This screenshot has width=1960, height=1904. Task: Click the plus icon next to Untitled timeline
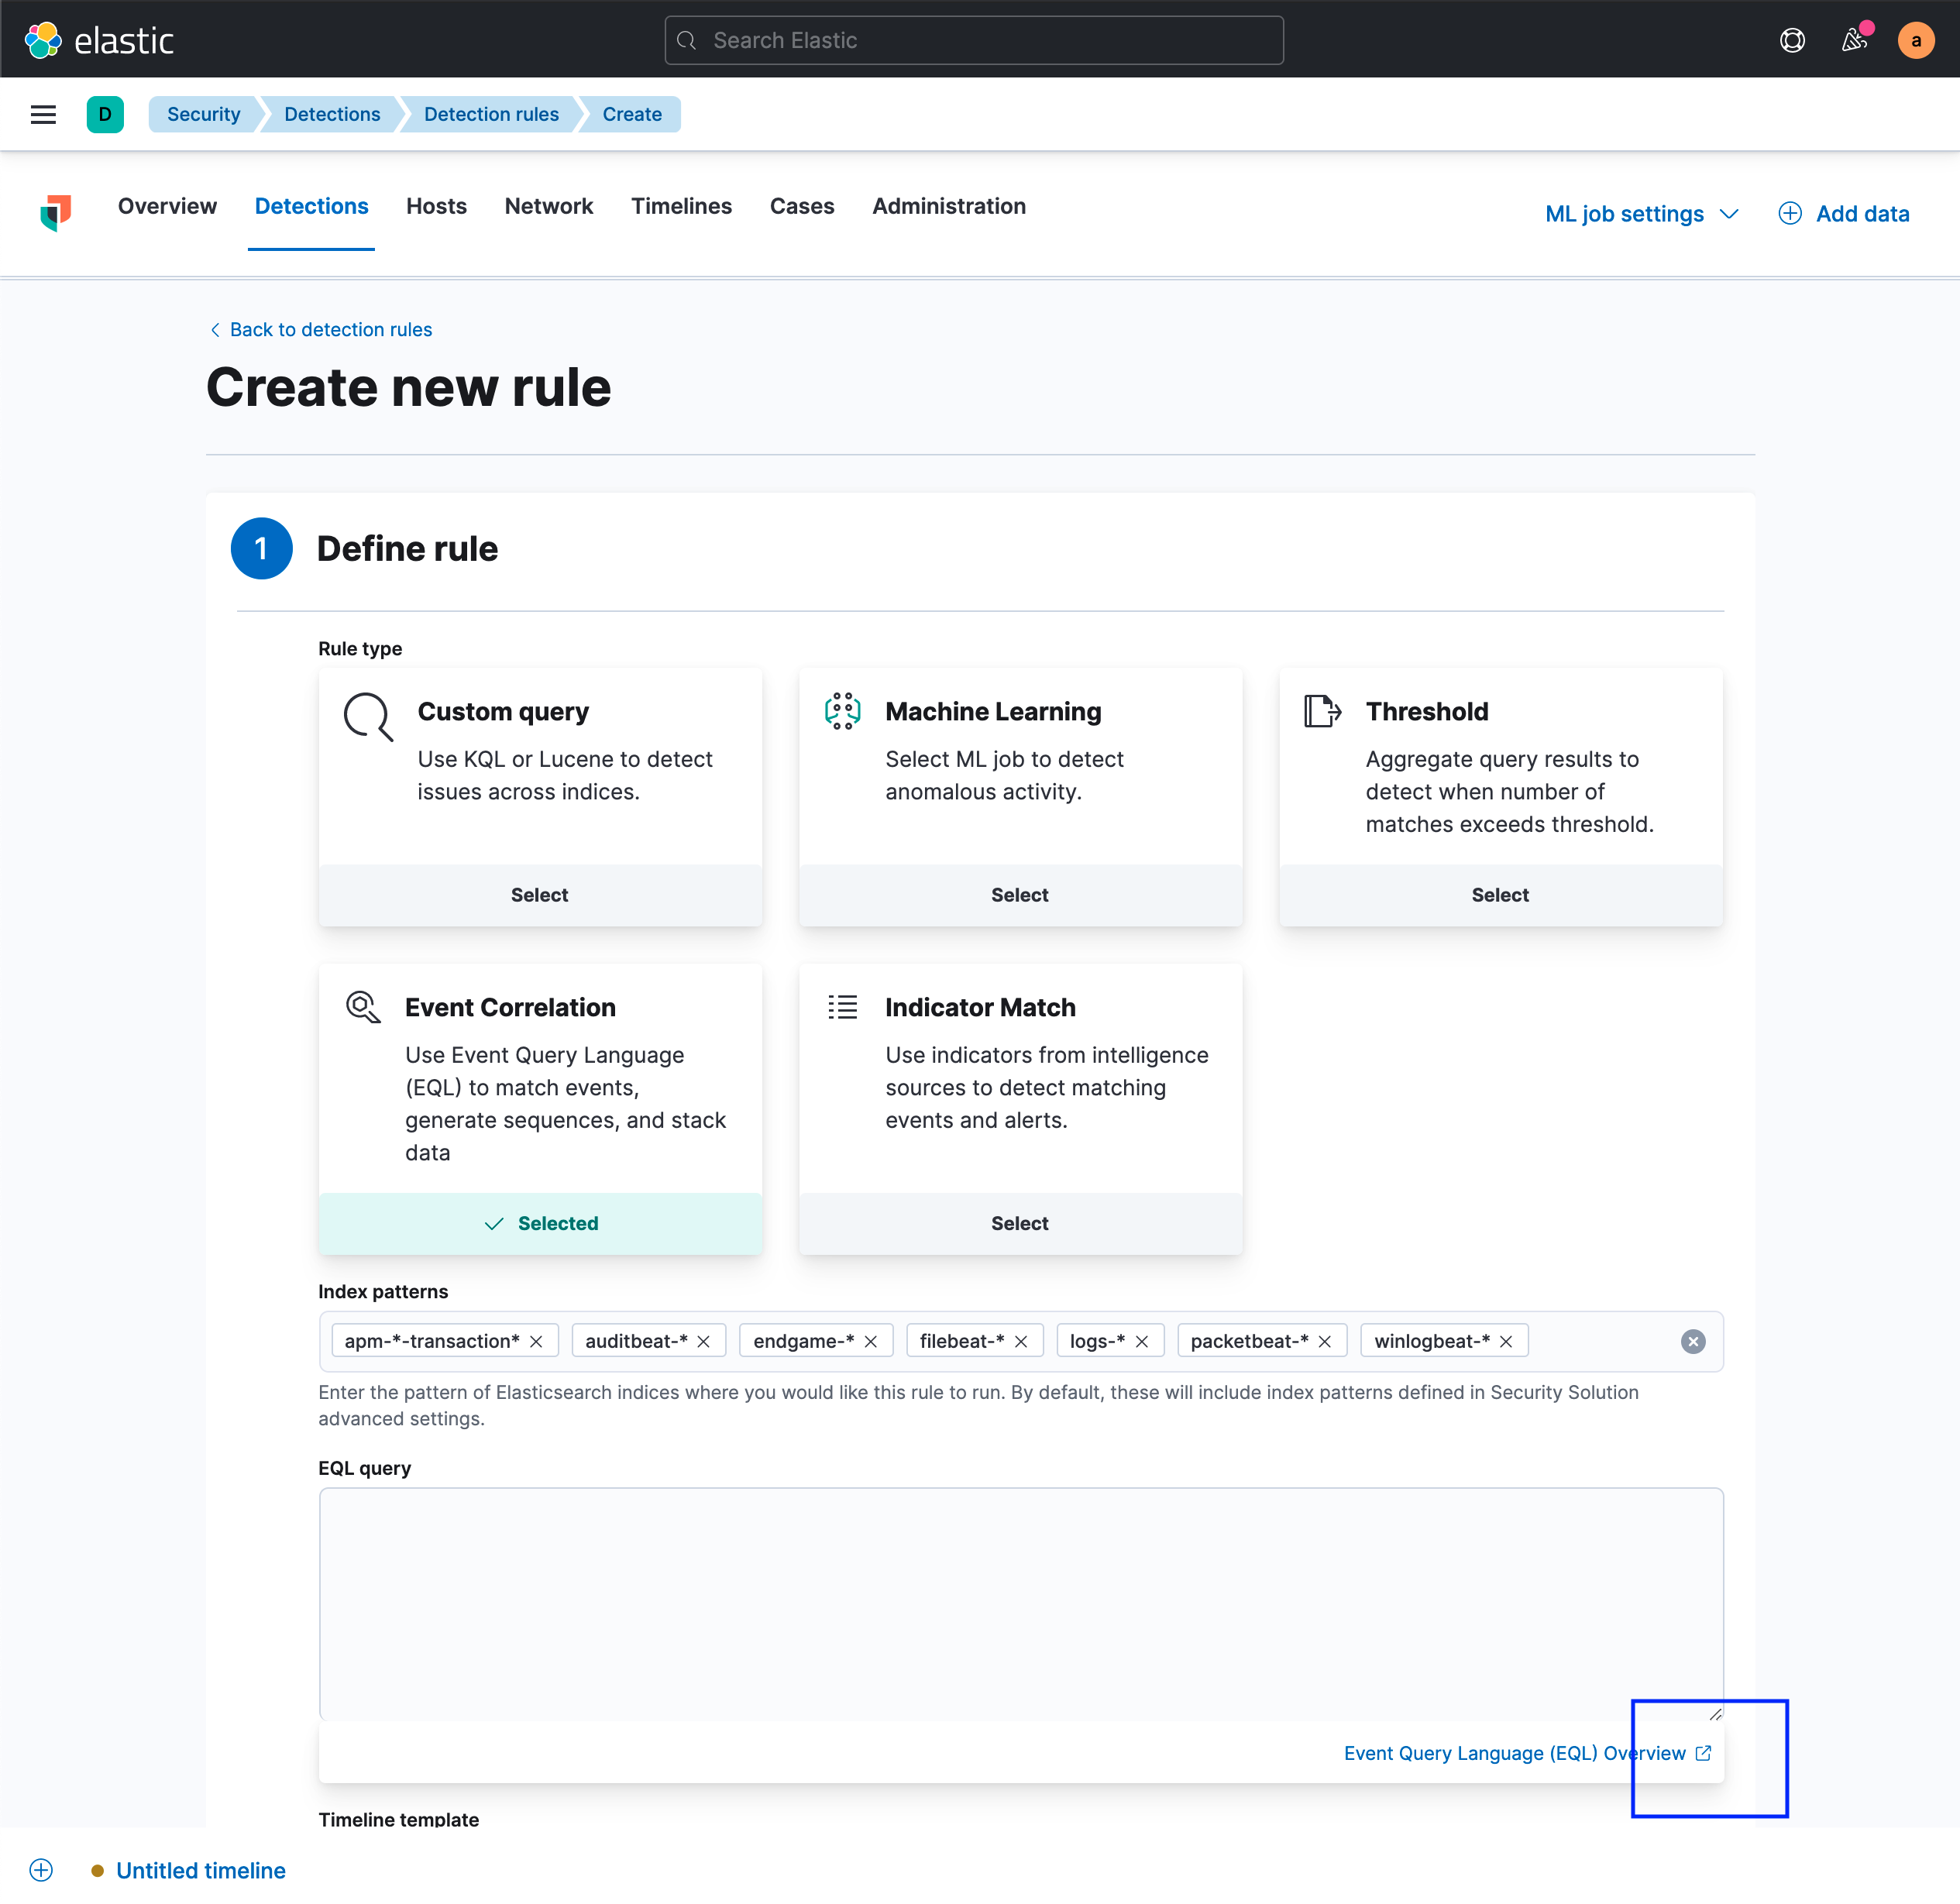coord(41,1870)
